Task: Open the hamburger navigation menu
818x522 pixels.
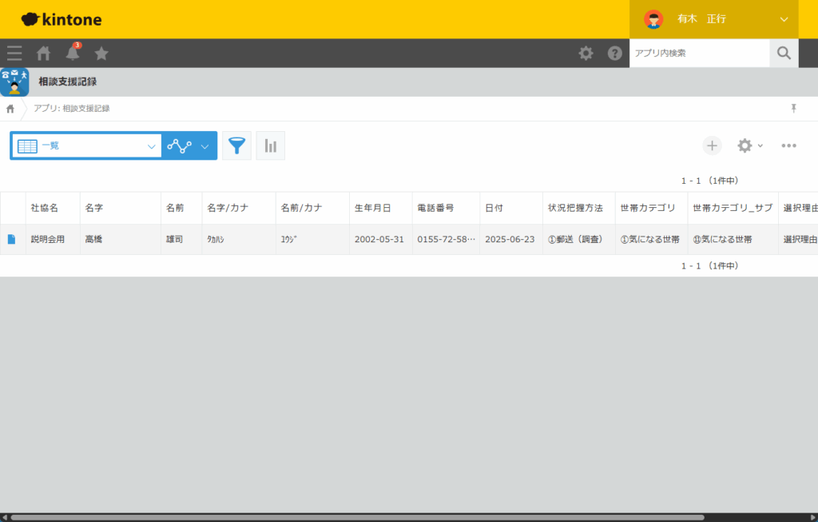Action: click(14, 54)
